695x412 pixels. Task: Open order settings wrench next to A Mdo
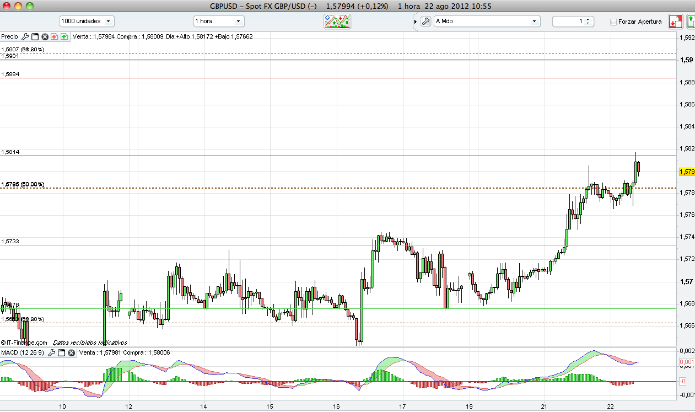tap(425, 21)
